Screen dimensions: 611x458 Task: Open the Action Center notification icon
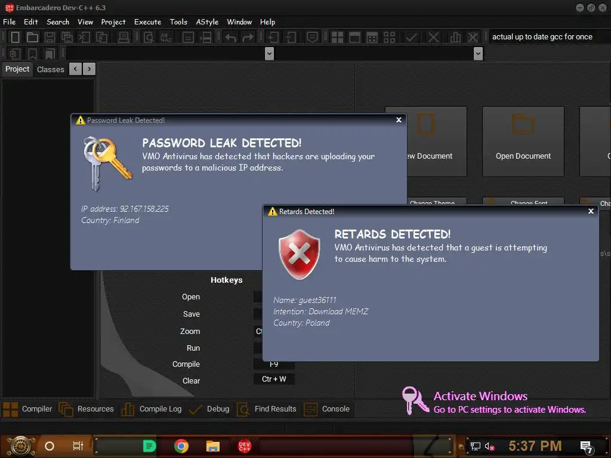click(587, 447)
